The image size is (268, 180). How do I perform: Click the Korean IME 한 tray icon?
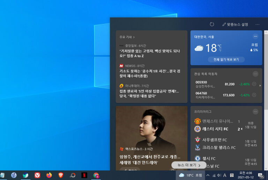pyautogui.click(x=232, y=175)
